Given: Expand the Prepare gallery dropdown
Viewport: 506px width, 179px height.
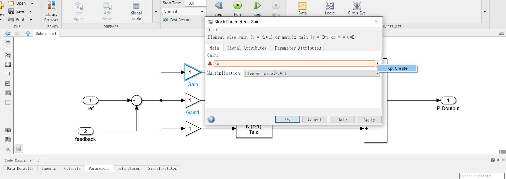Looking at the screenshot, I should tap(156, 11).
